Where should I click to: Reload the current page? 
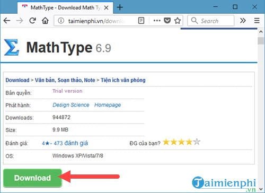click(32, 21)
